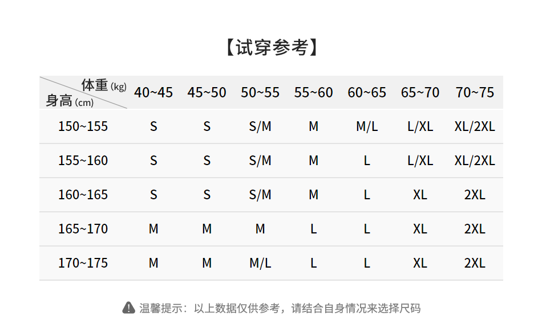Click the 160~165 height row label
This screenshot has width=542, height=316.
pos(83,195)
